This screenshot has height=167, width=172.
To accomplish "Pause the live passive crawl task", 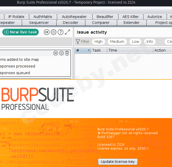I will click(56, 53).
